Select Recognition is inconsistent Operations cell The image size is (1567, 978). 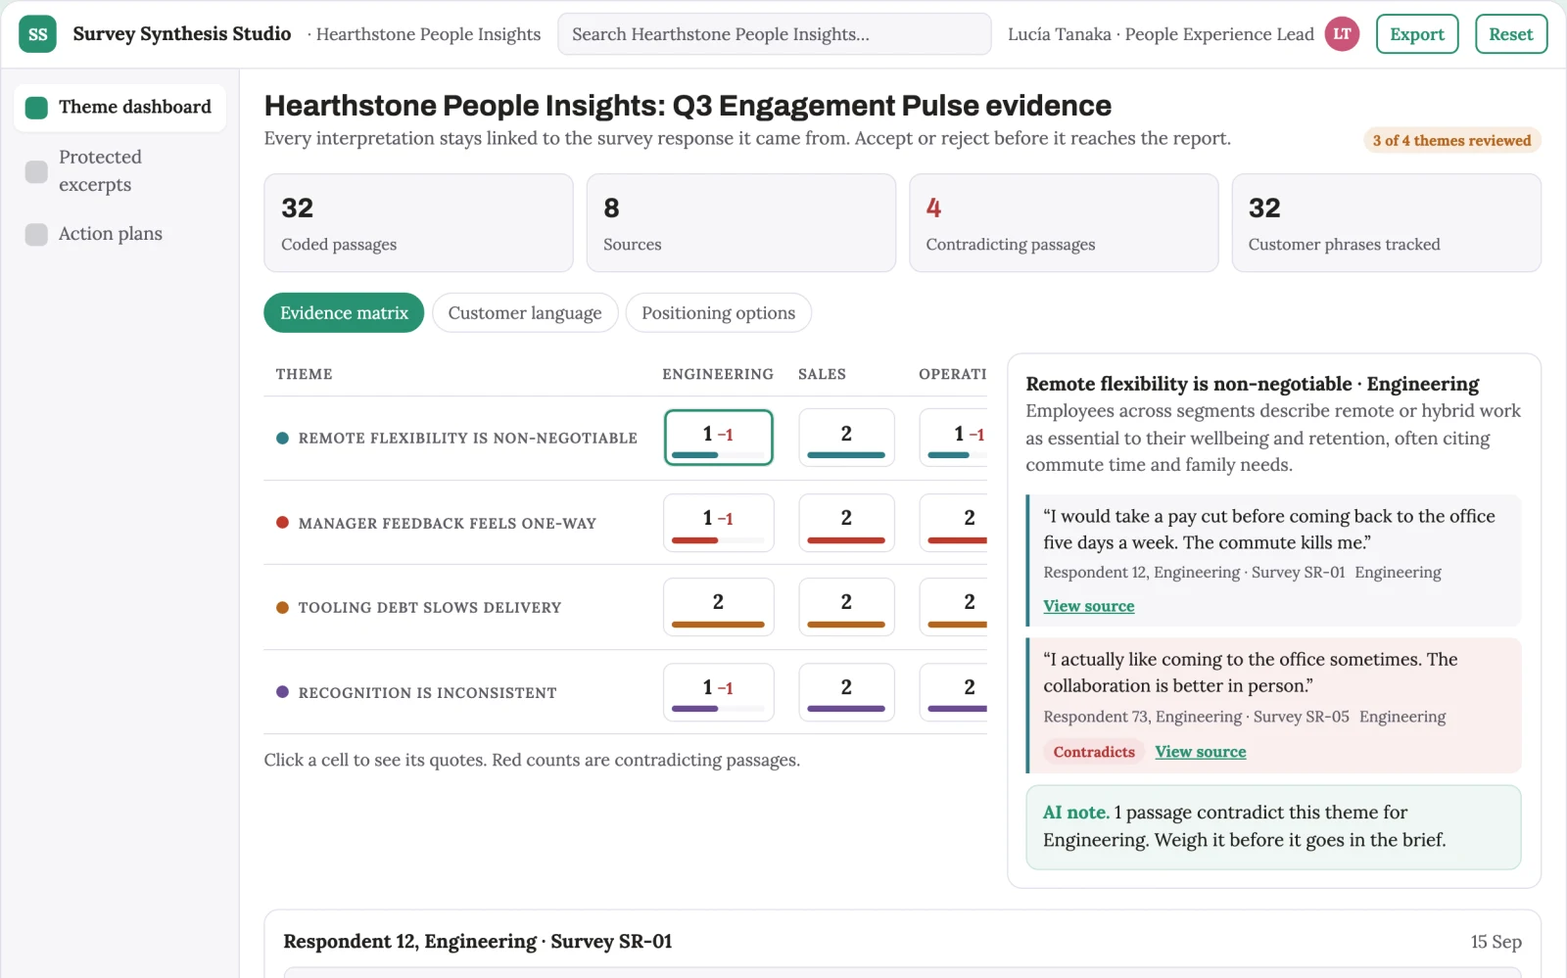[954, 692]
